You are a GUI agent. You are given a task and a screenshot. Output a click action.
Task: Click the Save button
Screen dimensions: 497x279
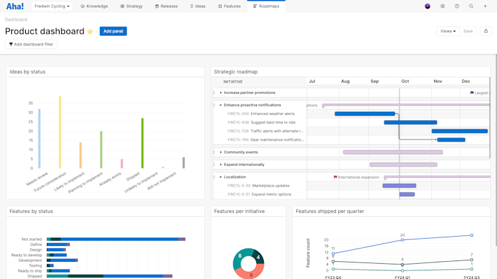tap(468, 31)
